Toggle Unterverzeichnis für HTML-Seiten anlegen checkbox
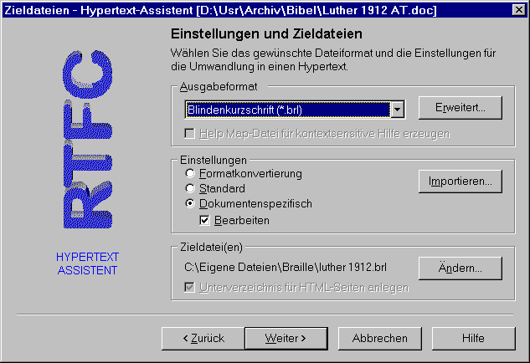Viewport: 530px width, 363px height. [191, 288]
